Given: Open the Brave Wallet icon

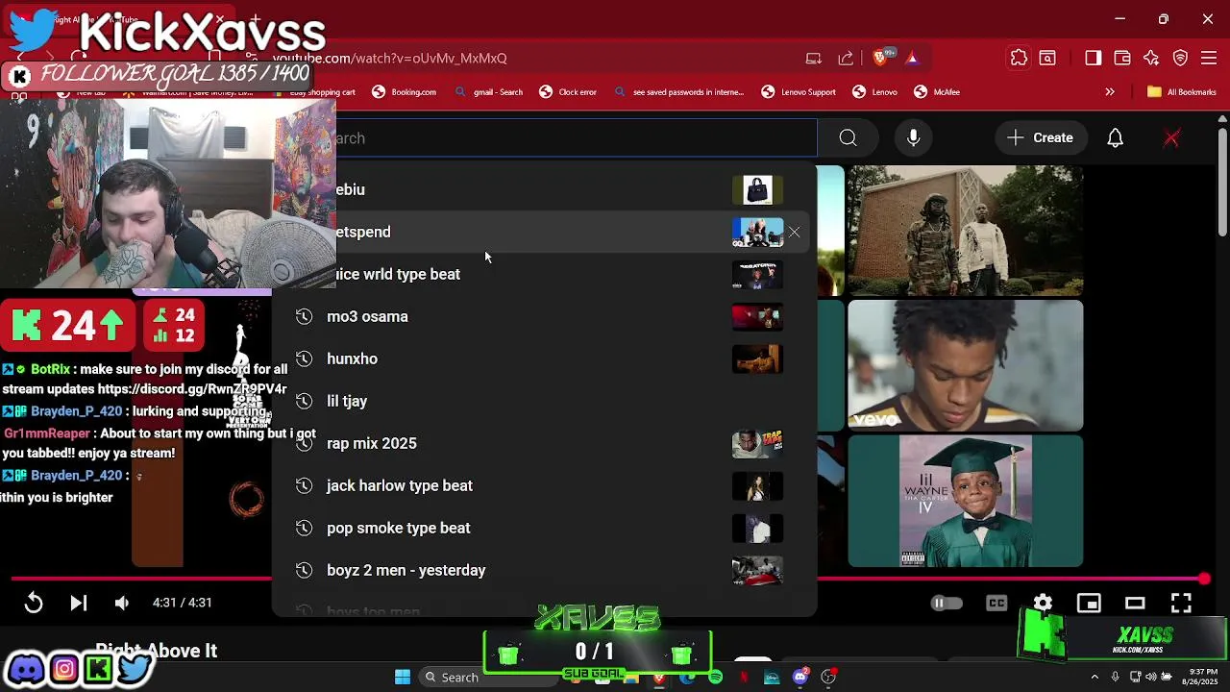Looking at the screenshot, I should 1122,59.
